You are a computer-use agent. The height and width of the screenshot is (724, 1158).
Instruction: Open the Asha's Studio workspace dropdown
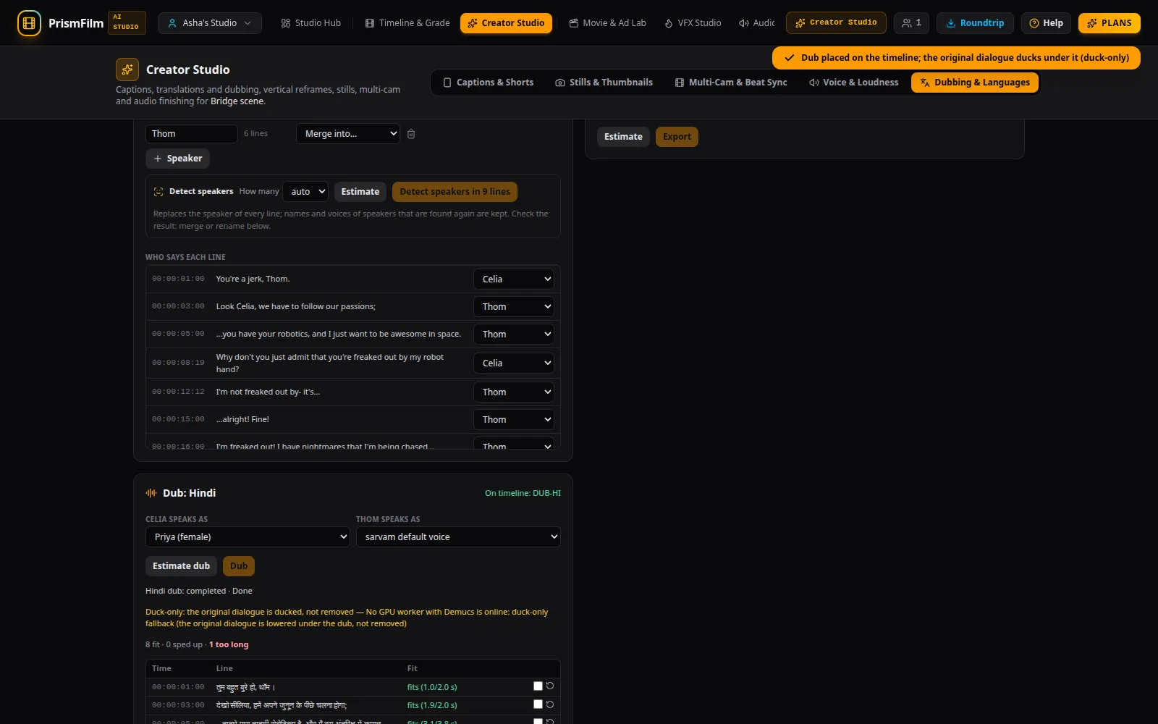(210, 23)
